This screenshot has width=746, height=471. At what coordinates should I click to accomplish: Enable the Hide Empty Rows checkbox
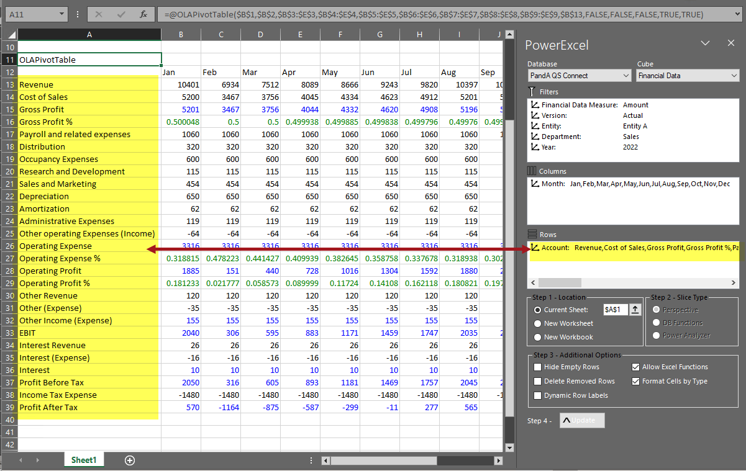coord(537,367)
